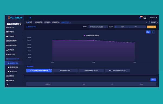Open the notification bell icon
The image size is (163, 104).
140,18
